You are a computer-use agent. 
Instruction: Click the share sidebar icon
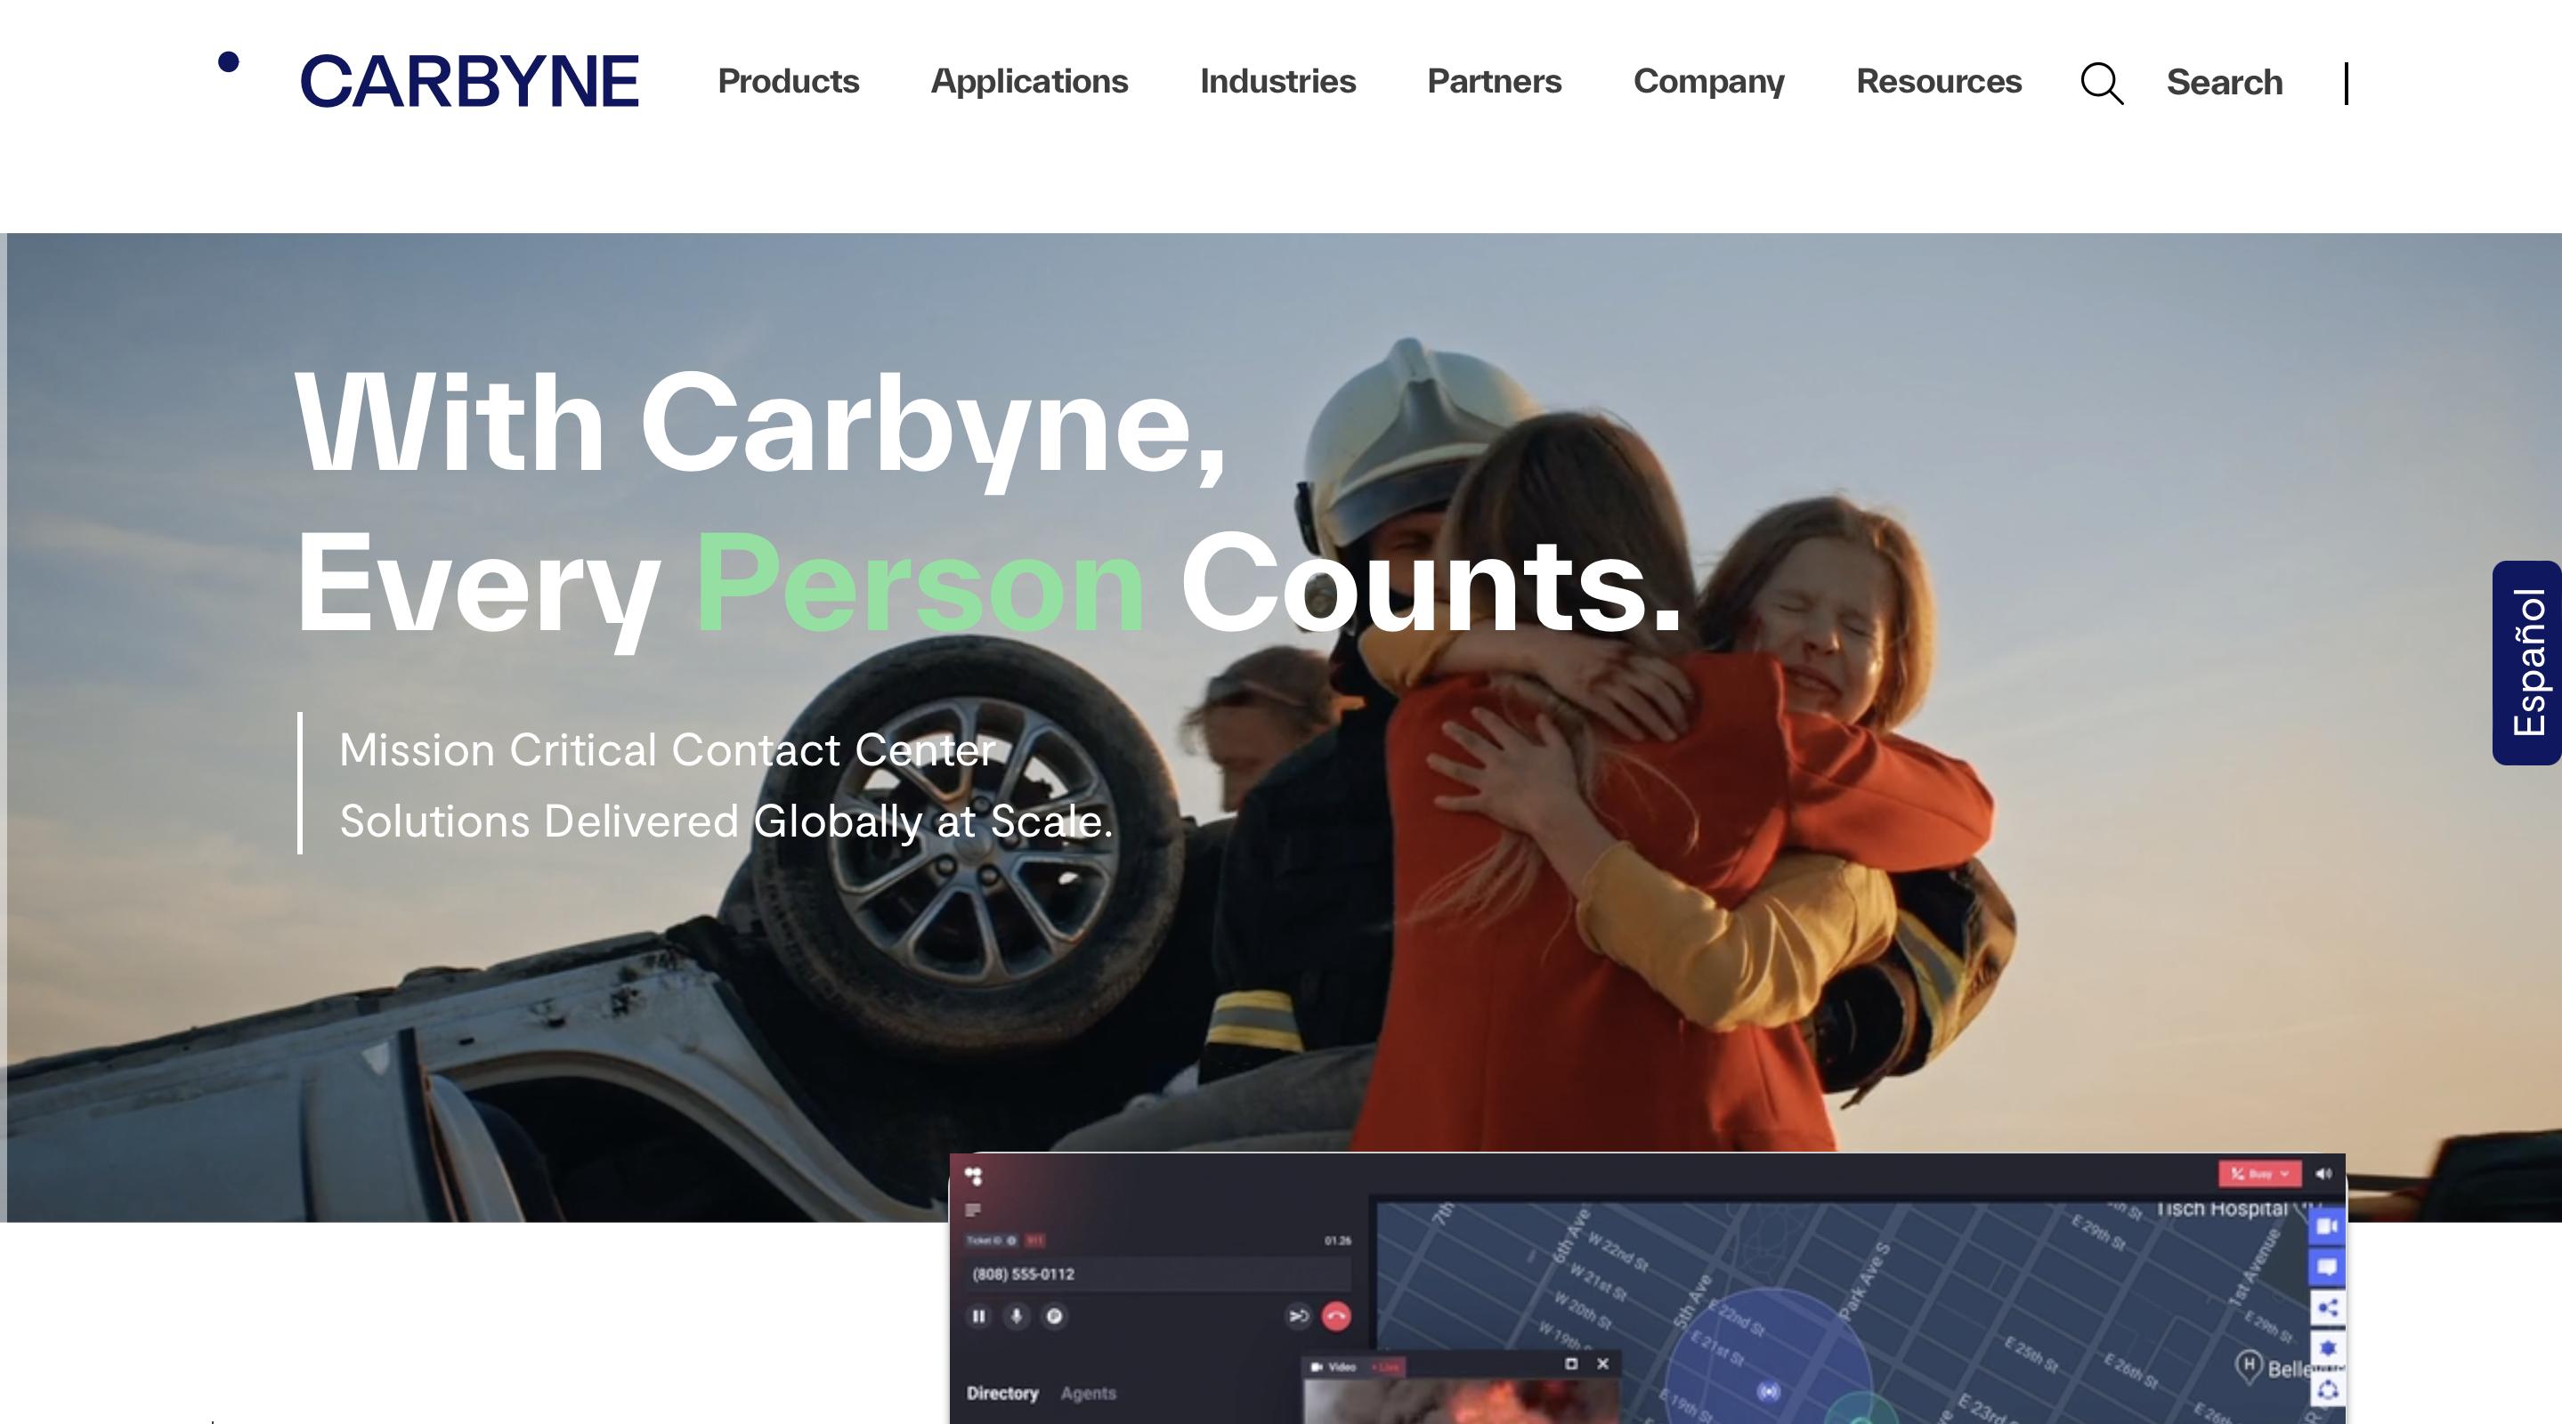(2327, 1307)
